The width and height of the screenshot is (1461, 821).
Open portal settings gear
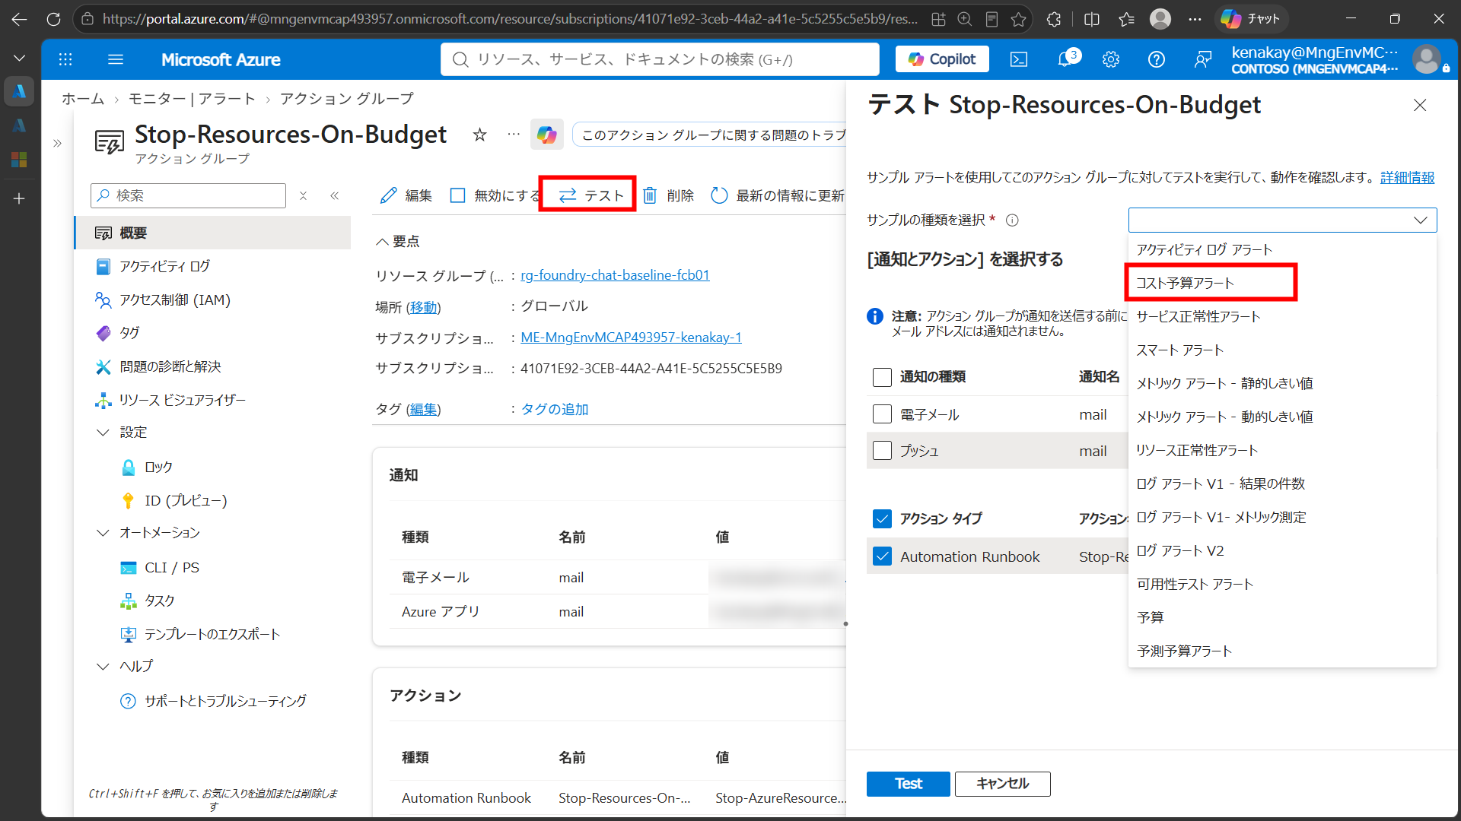(x=1111, y=59)
